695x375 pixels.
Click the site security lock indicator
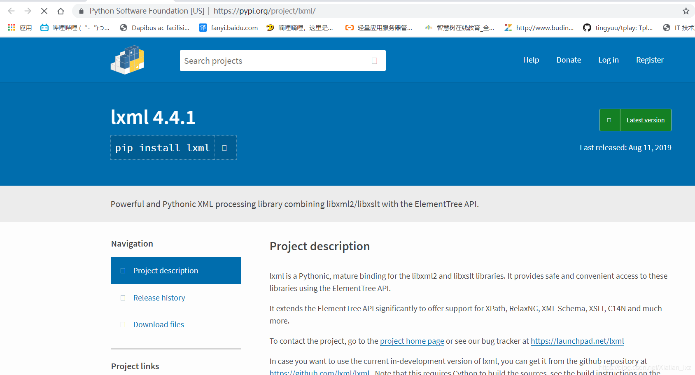coord(81,11)
